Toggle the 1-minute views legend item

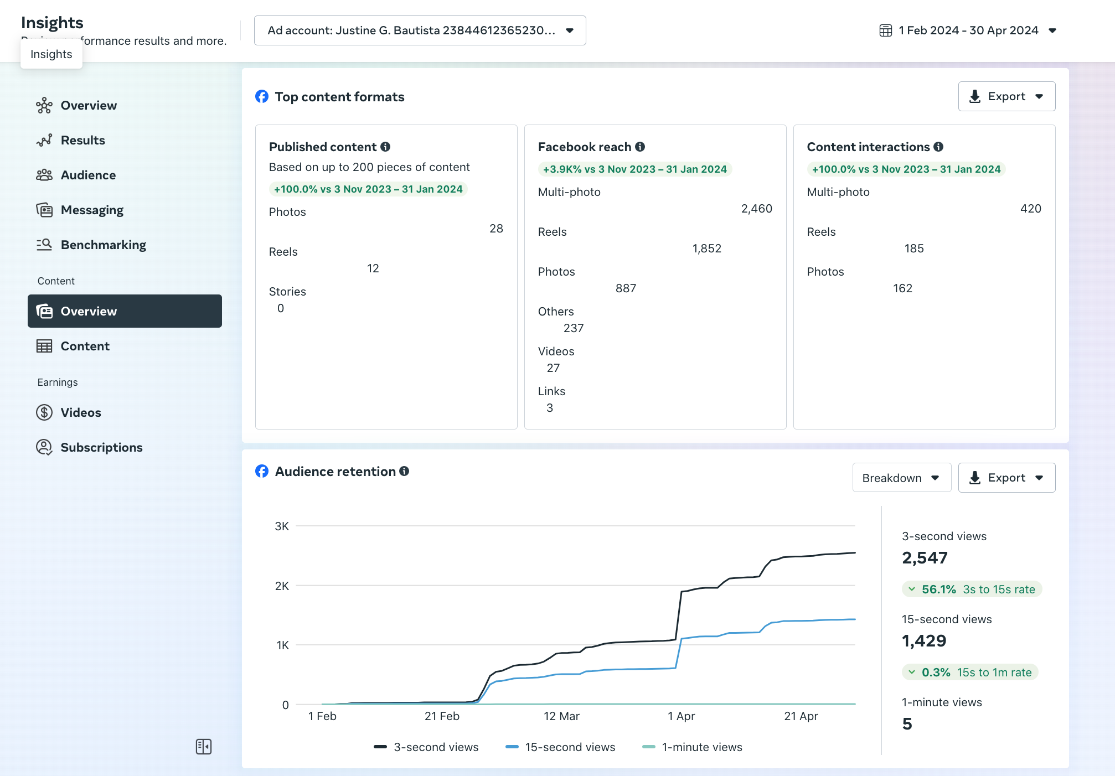click(692, 747)
